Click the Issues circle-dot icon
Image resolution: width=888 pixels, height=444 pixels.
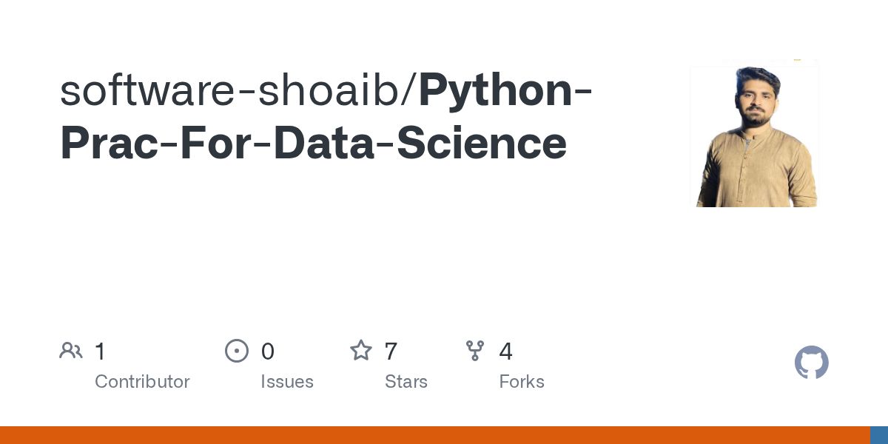click(237, 351)
